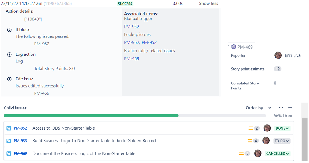Image resolution: width=309 pixels, height=163 pixels.
Task: Open the child issues more options menu
Action: click(281, 108)
